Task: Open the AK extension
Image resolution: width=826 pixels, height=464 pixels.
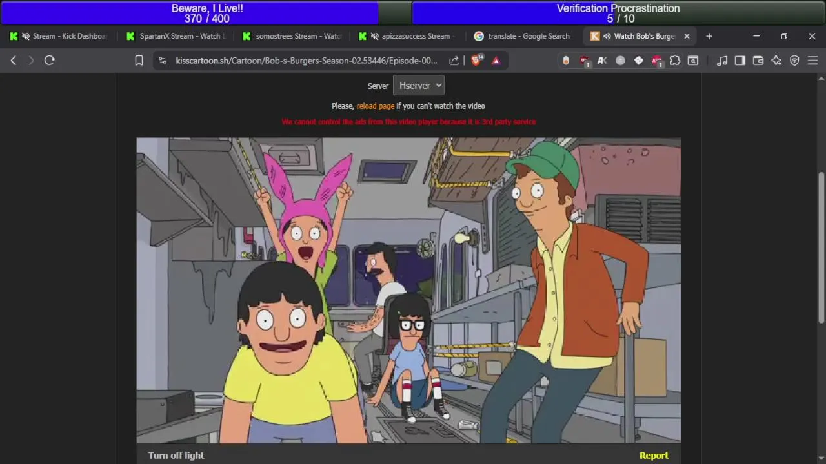Action: tap(602, 60)
